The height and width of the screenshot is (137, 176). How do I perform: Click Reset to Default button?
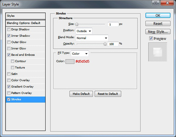(108, 94)
